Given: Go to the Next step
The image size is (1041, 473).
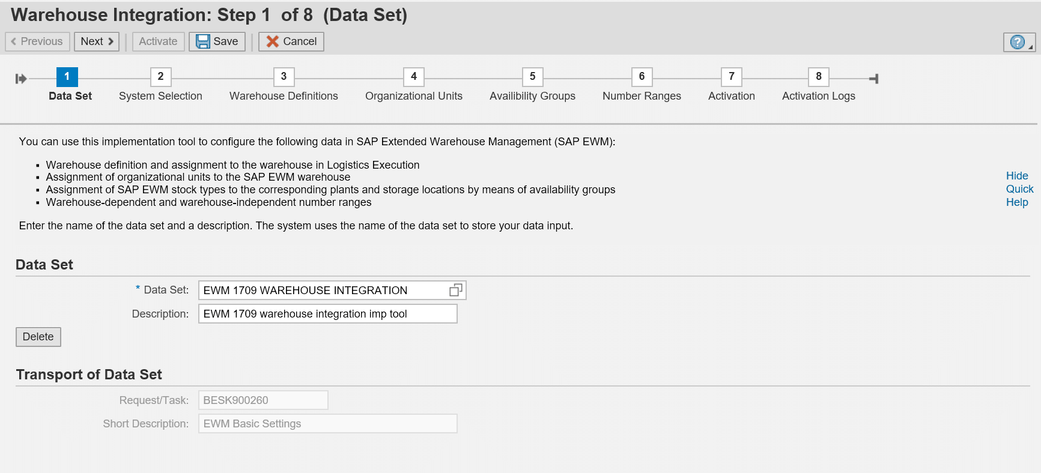Looking at the screenshot, I should pyautogui.click(x=97, y=41).
